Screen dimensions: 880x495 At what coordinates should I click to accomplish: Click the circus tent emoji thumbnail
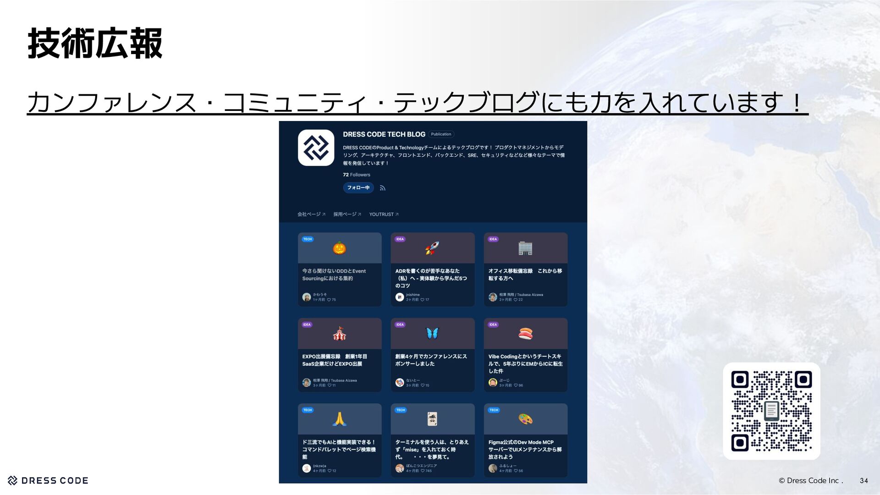pyautogui.click(x=339, y=334)
